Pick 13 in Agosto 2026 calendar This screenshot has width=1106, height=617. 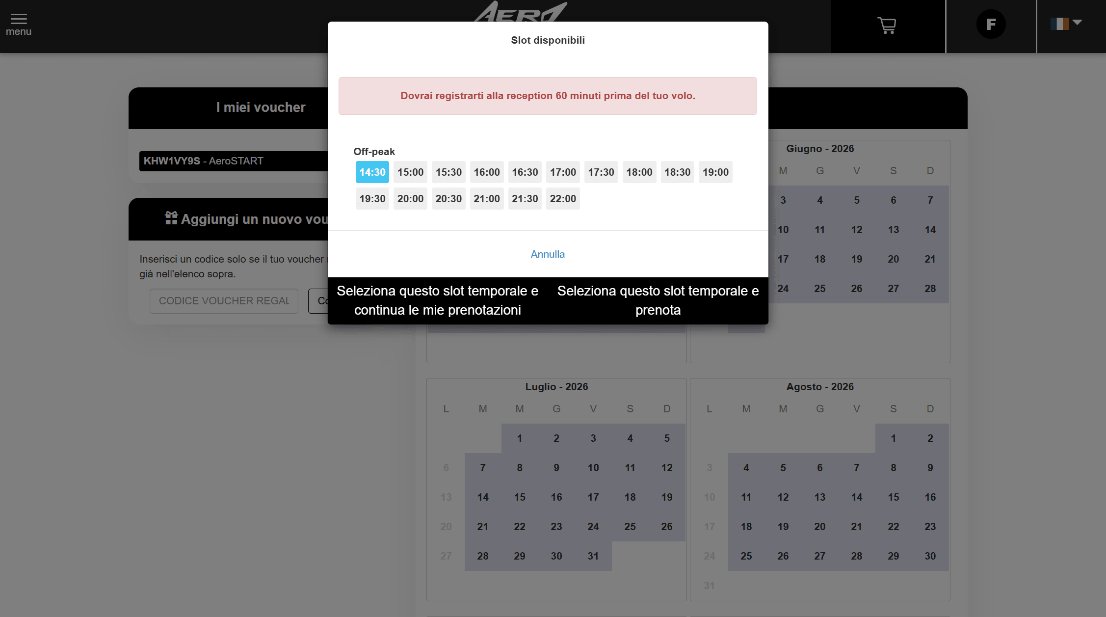[820, 497]
